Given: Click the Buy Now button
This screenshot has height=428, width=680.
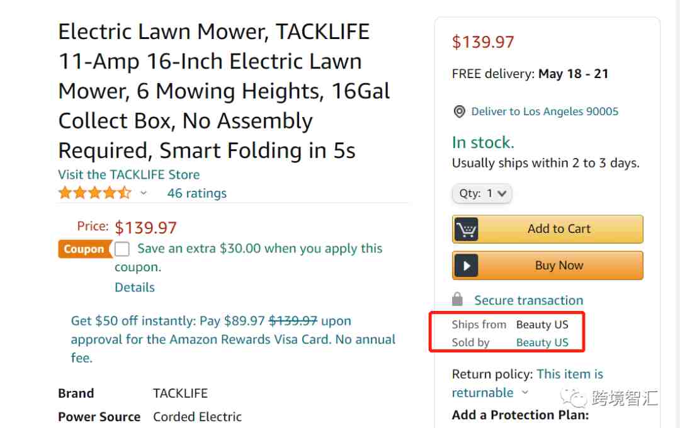Looking at the screenshot, I should tap(547, 266).
